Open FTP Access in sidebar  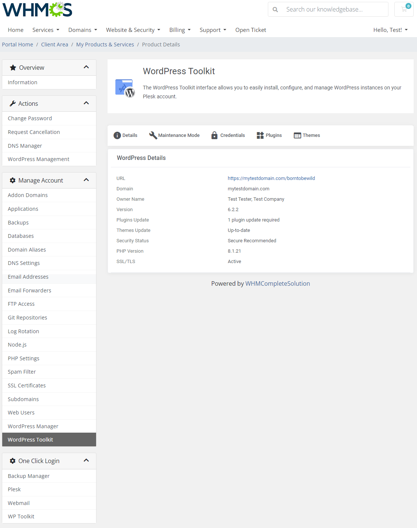pos(49,304)
